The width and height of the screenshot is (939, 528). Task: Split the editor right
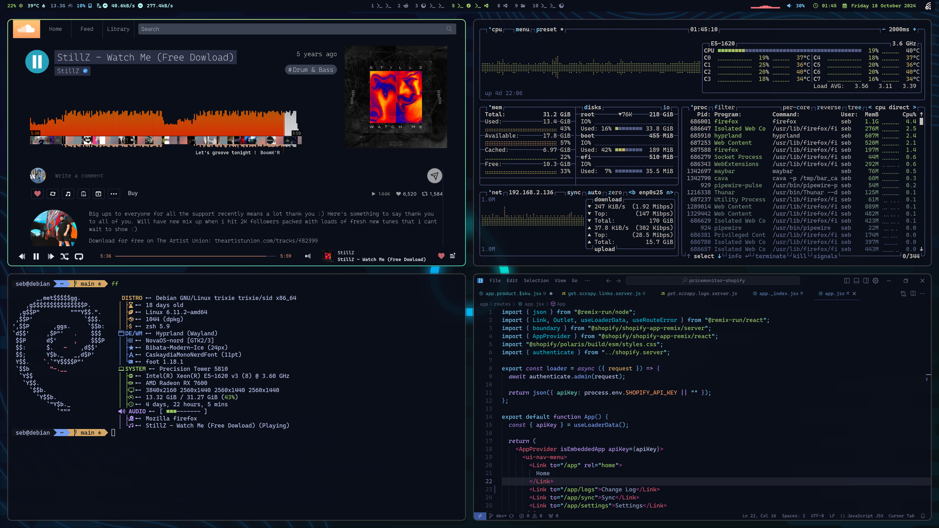click(913, 294)
